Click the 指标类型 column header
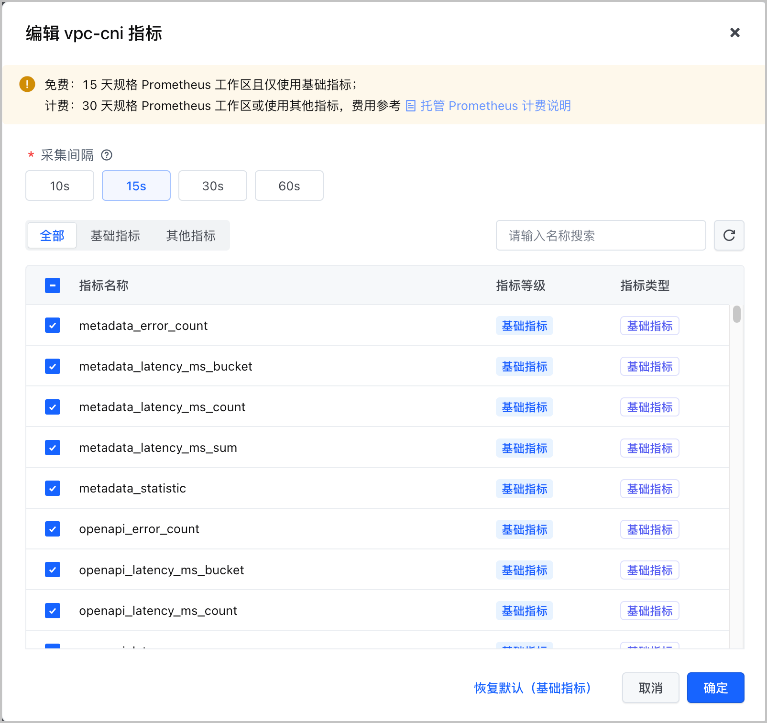The height and width of the screenshot is (723, 767). (x=645, y=285)
